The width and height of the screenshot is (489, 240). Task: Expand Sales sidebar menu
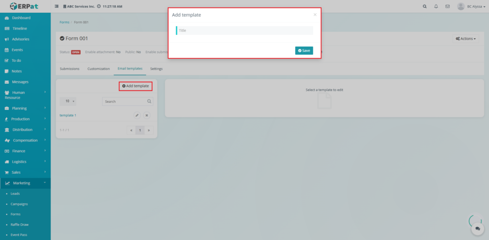pyautogui.click(x=25, y=172)
